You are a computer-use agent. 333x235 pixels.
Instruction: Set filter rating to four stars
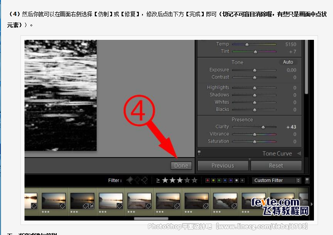click(187, 180)
